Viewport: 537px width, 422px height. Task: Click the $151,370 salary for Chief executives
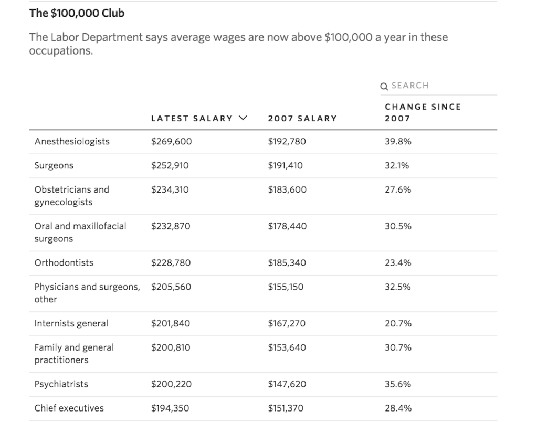286,408
